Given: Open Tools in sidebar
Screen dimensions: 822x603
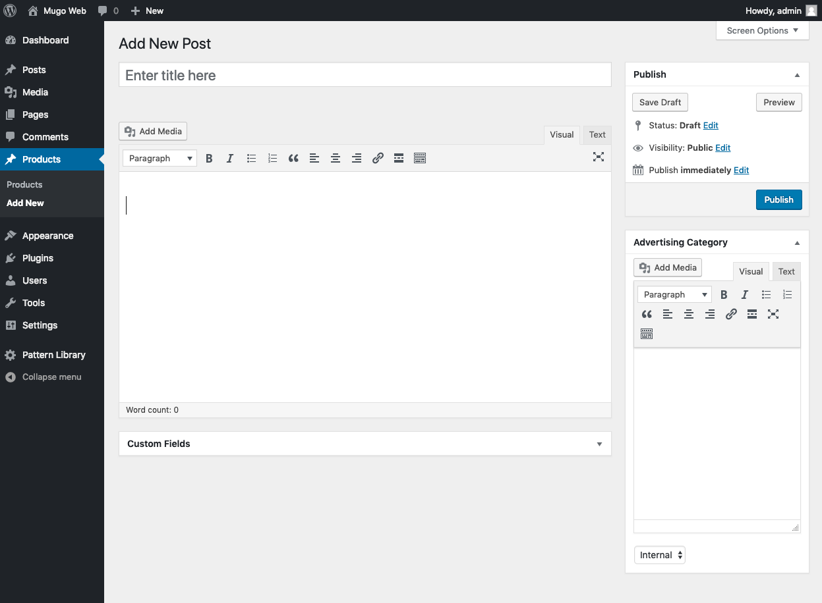Looking at the screenshot, I should pos(52,303).
